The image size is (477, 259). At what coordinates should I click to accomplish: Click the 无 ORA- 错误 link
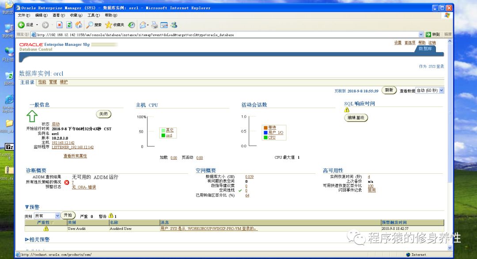[x=84, y=187]
